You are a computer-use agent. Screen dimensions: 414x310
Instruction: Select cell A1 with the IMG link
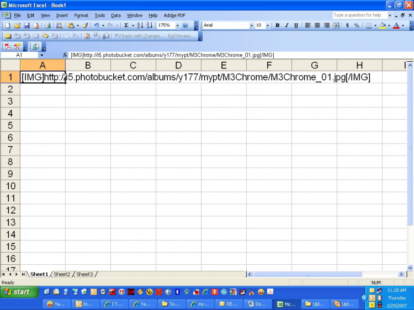(43, 77)
